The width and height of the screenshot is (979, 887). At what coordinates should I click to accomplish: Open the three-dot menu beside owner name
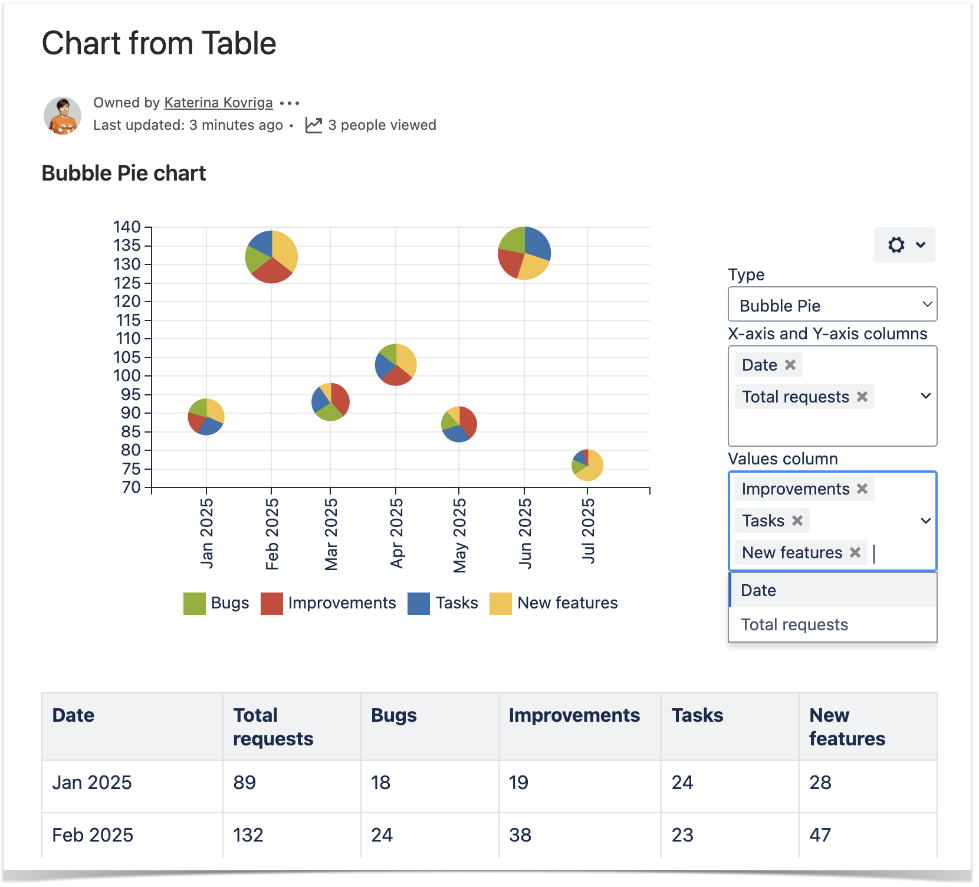pyautogui.click(x=290, y=103)
